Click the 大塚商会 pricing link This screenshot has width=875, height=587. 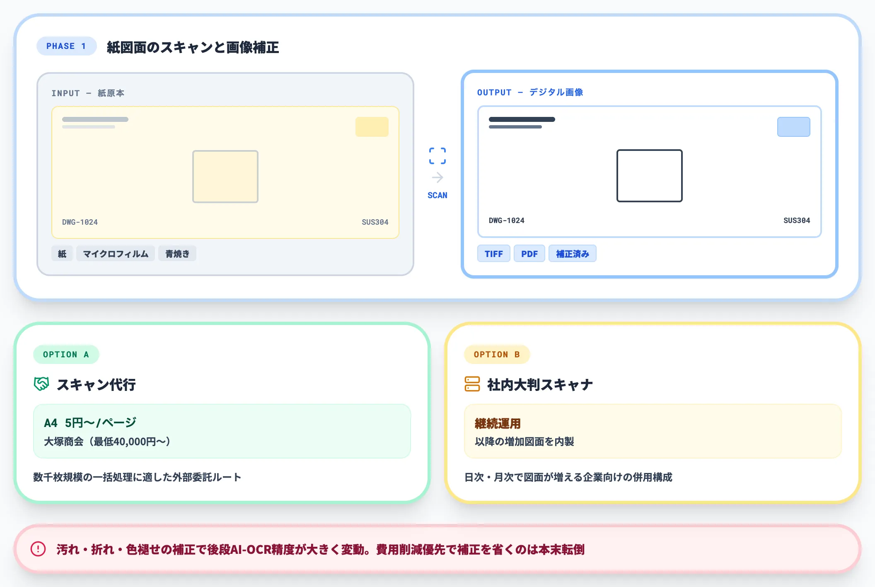[x=106, y=442]
